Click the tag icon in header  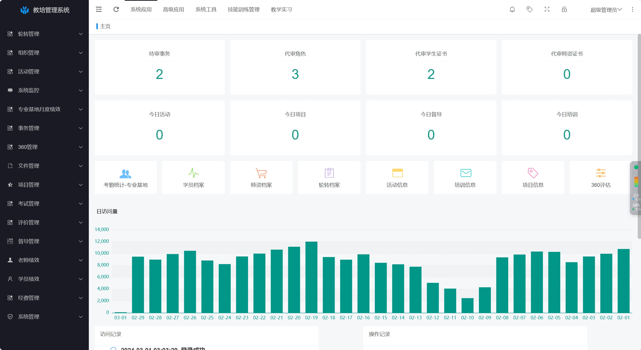[x=530, y=10]
